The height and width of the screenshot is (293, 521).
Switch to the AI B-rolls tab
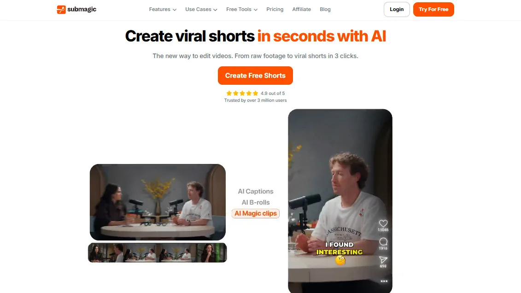(x=256, y=202)
